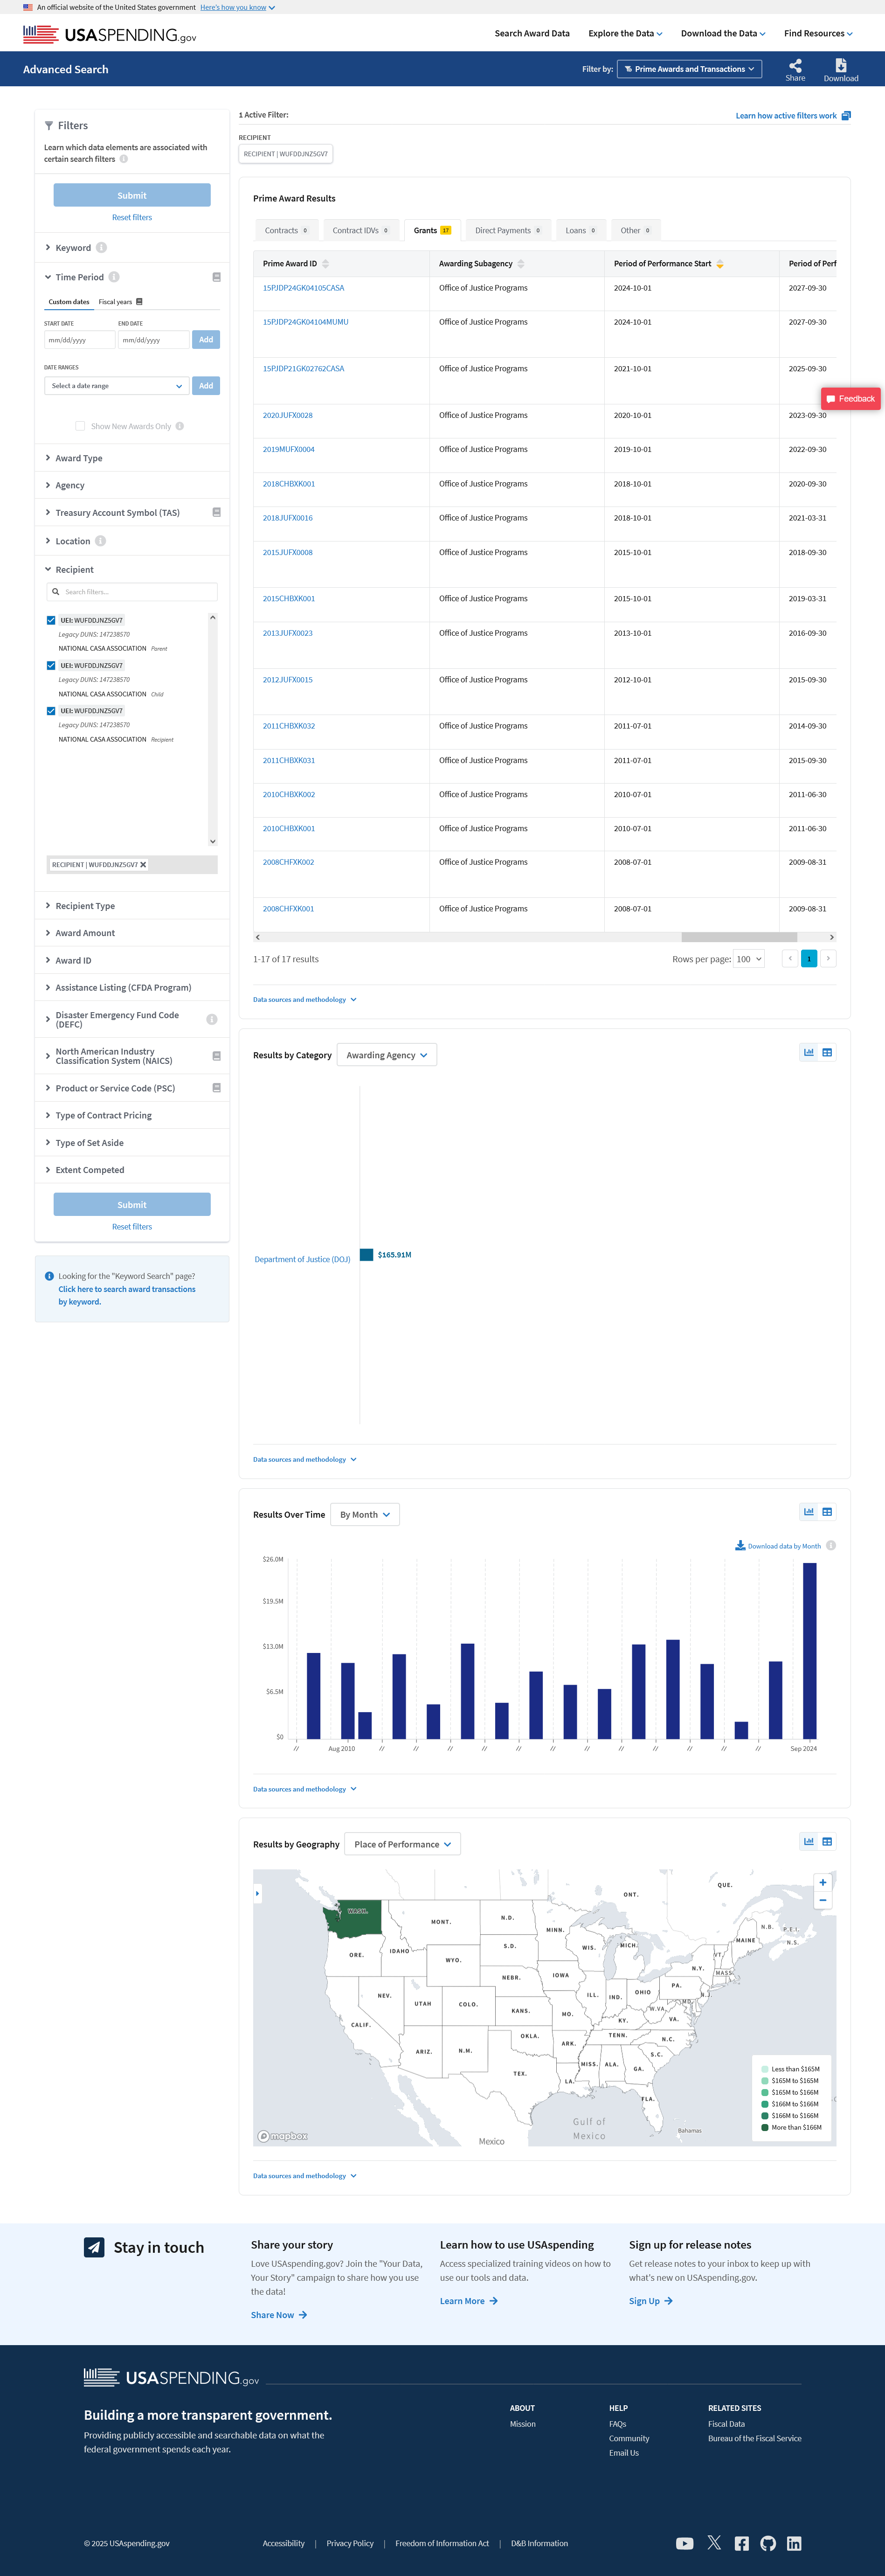Image resolution: width=885 pixels, height=2576 pixels.
Task: Switch Results by Geography to table view
Action: pos(827,1841)
